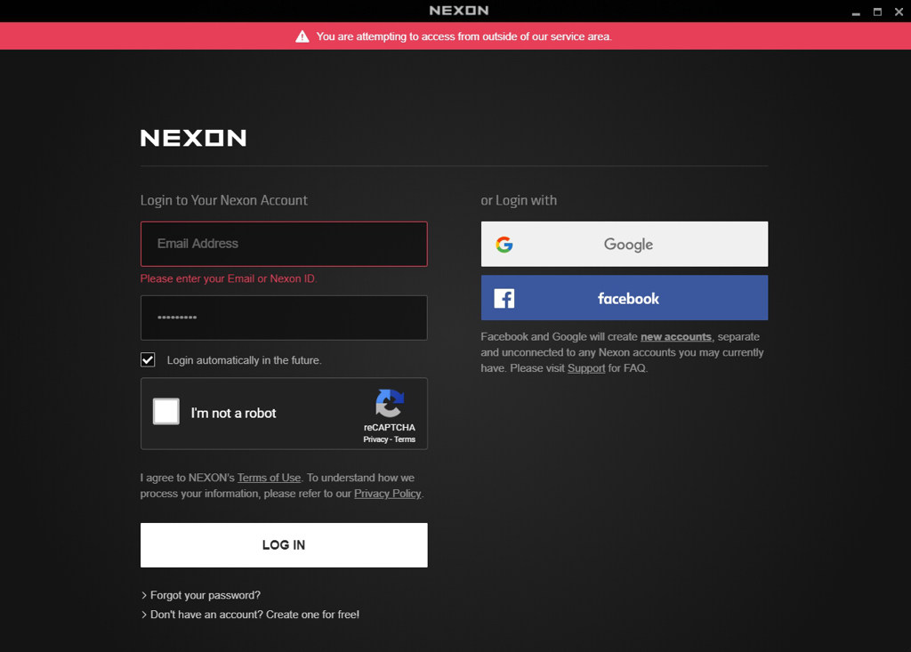Screen dimensions: 911x652
Task: Click the password input field
Action: (284, 318)
